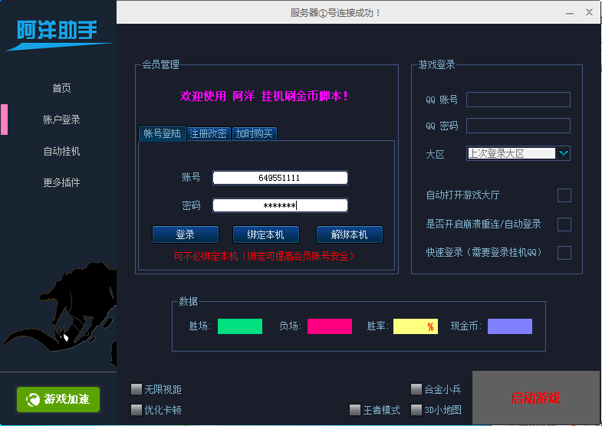Select 账户登录 in the sidebar
The image size is (602, 426).
61,120
